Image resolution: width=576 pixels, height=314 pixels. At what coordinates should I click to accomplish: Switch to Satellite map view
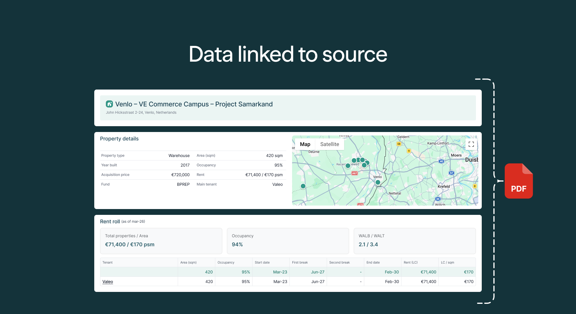click(x=329, y=144)
